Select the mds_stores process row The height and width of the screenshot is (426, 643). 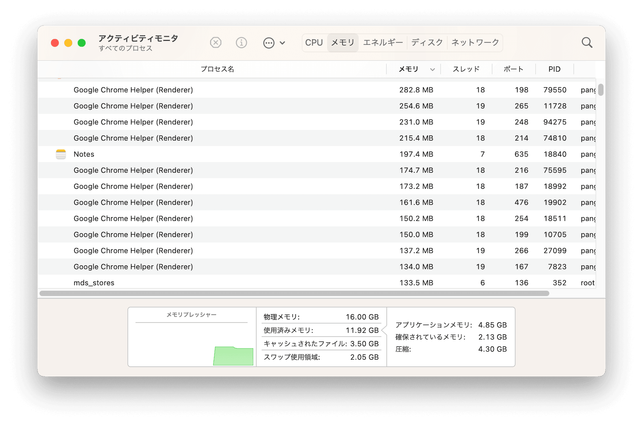tap(317, 282)
